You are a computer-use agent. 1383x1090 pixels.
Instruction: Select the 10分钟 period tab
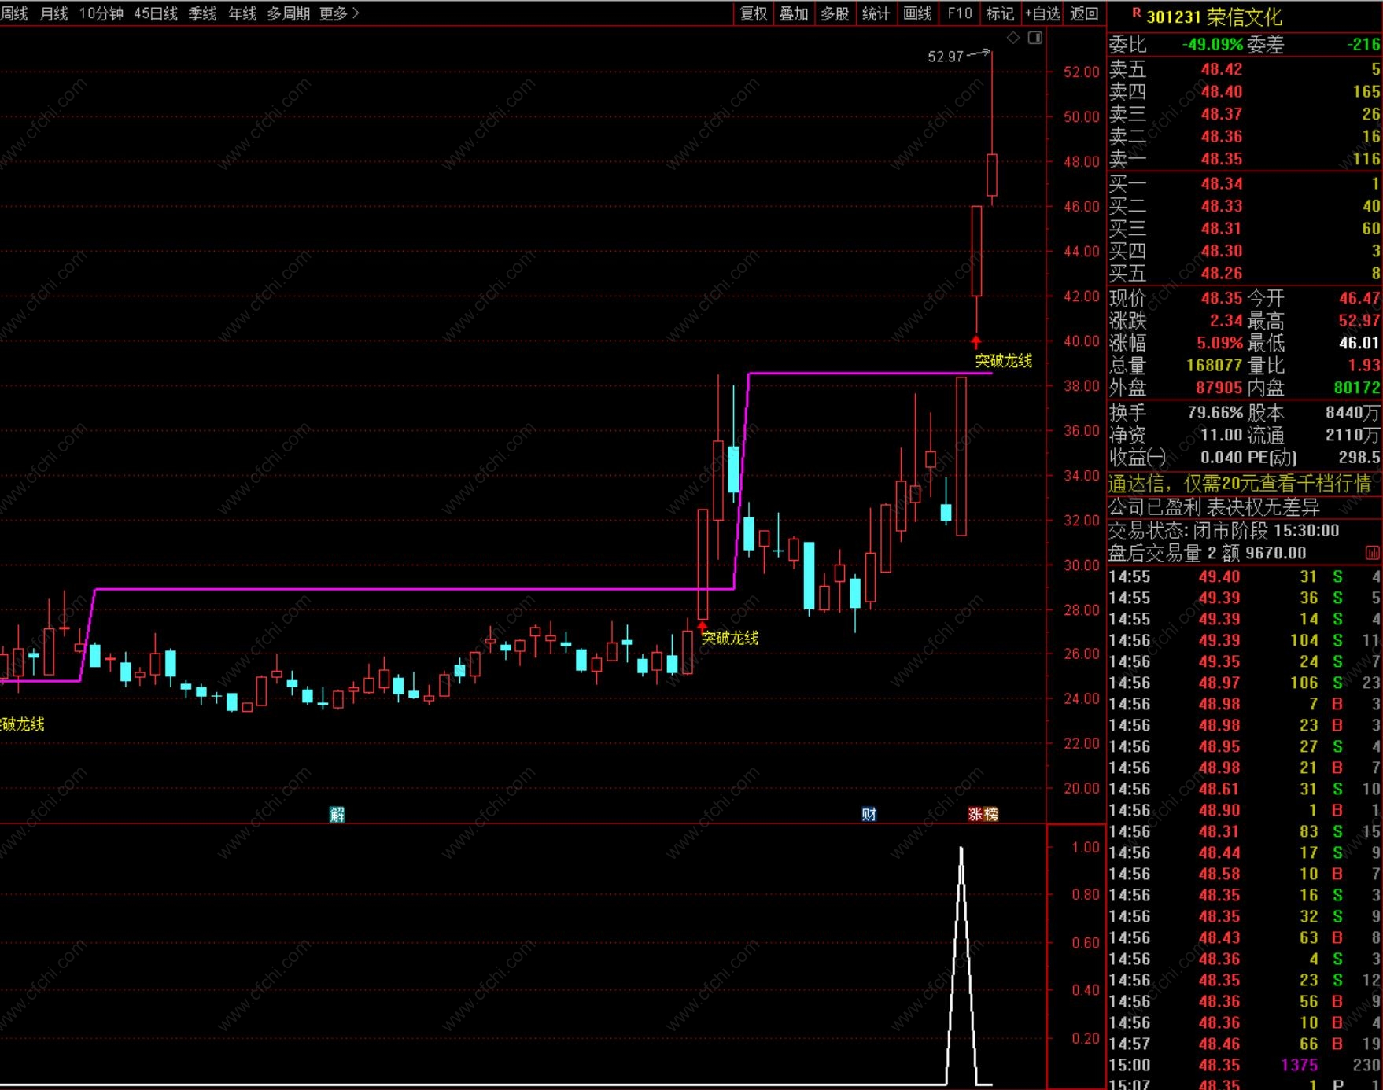(x=101, y=13)
